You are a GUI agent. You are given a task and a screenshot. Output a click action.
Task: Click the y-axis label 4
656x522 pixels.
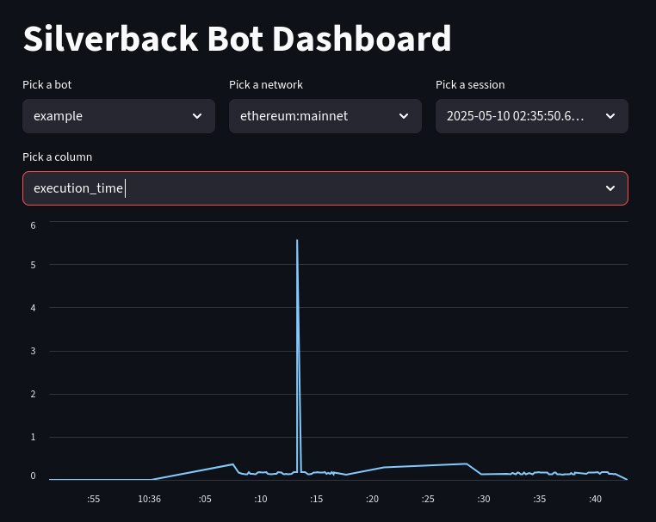[x=33, y=308]
